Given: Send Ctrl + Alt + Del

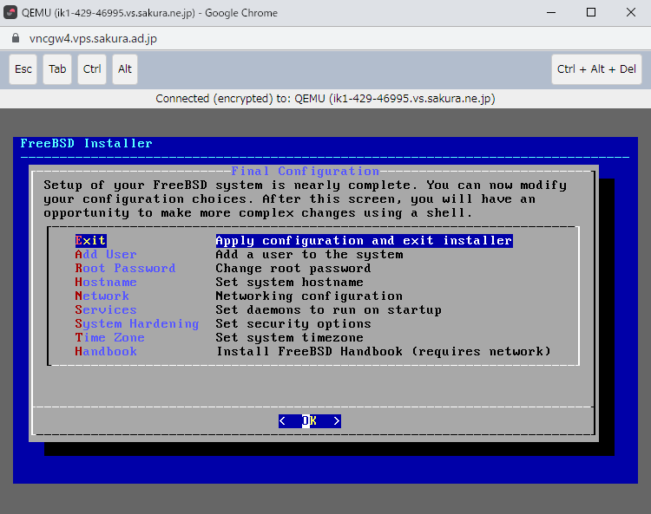Looking at the screenshot, I should click(596, 69).
